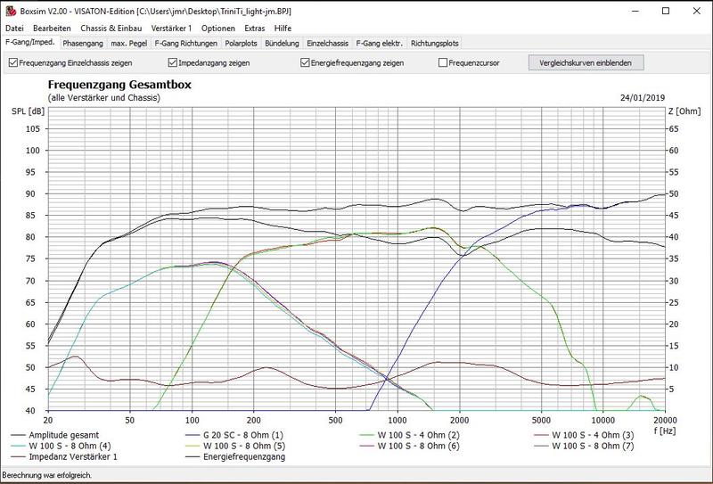Viewport: 713px width, 484px height.
Task: Select the Richtungsplots tab
Action: coord(435,42)
